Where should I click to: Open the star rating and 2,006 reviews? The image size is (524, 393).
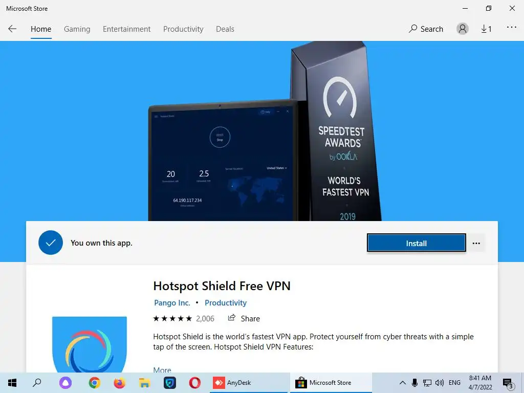coord(184,318)
